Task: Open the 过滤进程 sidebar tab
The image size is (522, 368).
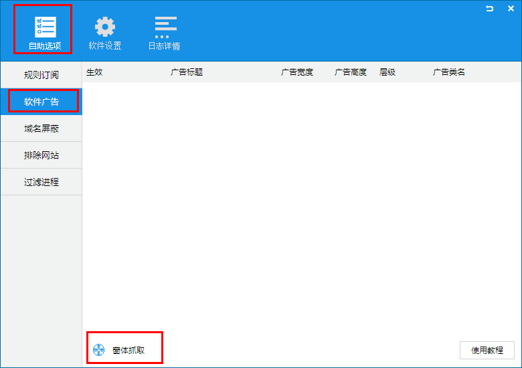Action: (41, 182)
